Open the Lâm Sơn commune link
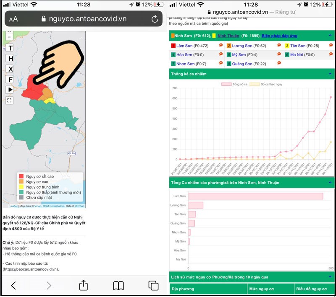The image size is (336, 297). [x=184, y=46]
